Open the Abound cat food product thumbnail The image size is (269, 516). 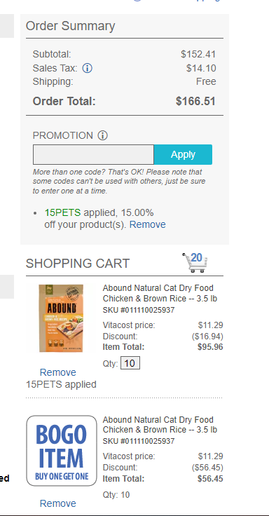pyautogui.click(x=61, y=318)
